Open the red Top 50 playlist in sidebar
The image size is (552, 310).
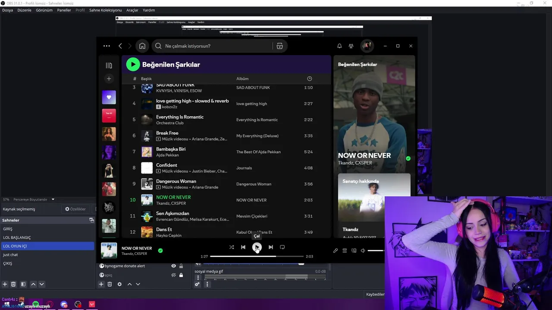tap(109, 115)
